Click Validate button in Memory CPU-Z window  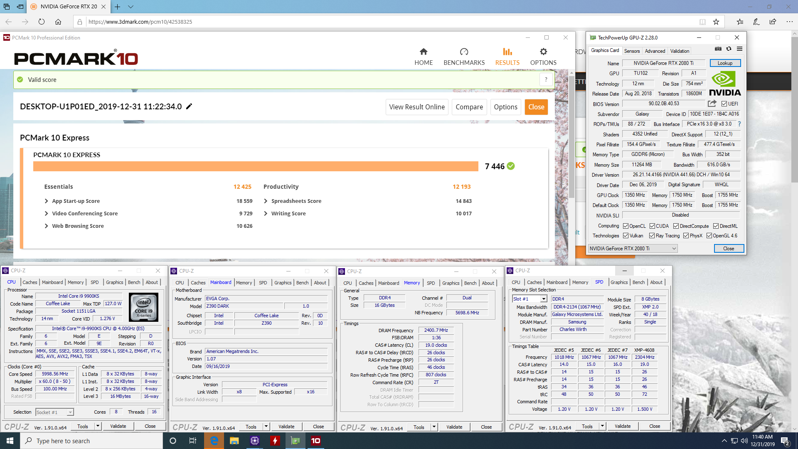point(454,427)
